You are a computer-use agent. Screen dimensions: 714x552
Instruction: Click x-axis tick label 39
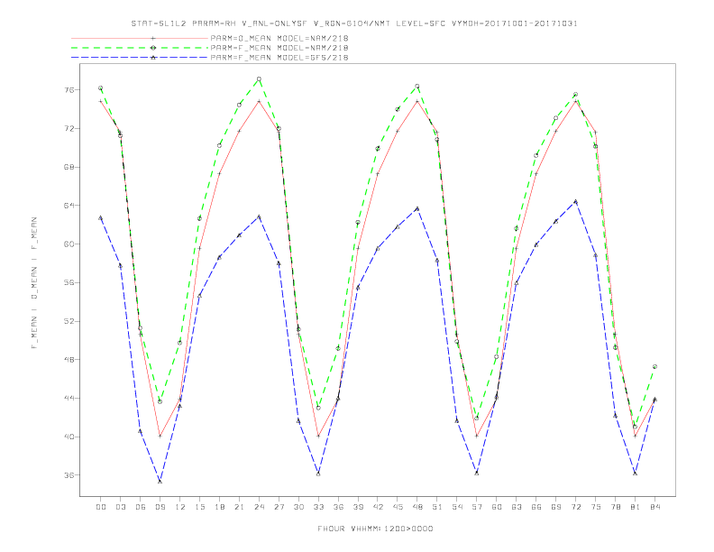click(x=358, y=507)
